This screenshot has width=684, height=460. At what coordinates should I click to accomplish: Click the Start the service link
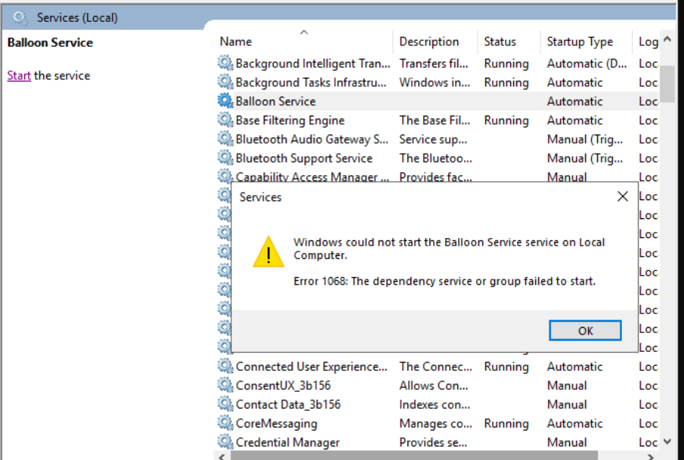[19, 76]
